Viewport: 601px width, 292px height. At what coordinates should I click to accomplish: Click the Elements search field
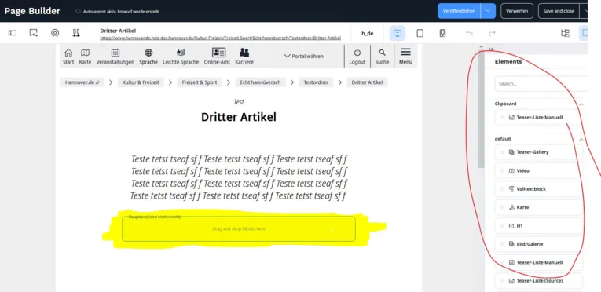[541, 83]
